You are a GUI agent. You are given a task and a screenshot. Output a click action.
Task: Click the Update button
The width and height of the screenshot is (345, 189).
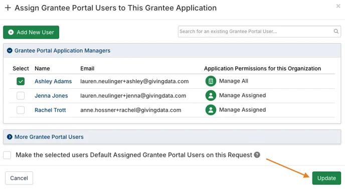pyautogui.click(x=326, y=178)
